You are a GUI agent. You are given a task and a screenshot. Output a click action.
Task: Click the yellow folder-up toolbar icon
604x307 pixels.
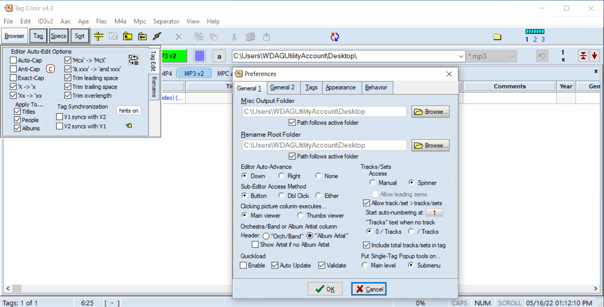128,37
